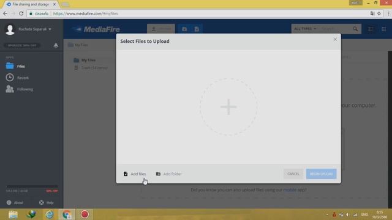392x220 pixels.
Task: Click the search input field
Action: [x=335, y=29]
